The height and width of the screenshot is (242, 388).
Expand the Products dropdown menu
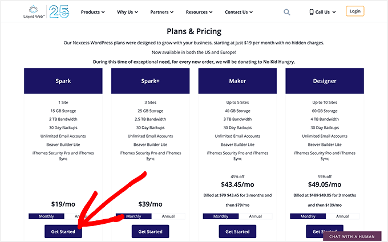click(92, 11)
